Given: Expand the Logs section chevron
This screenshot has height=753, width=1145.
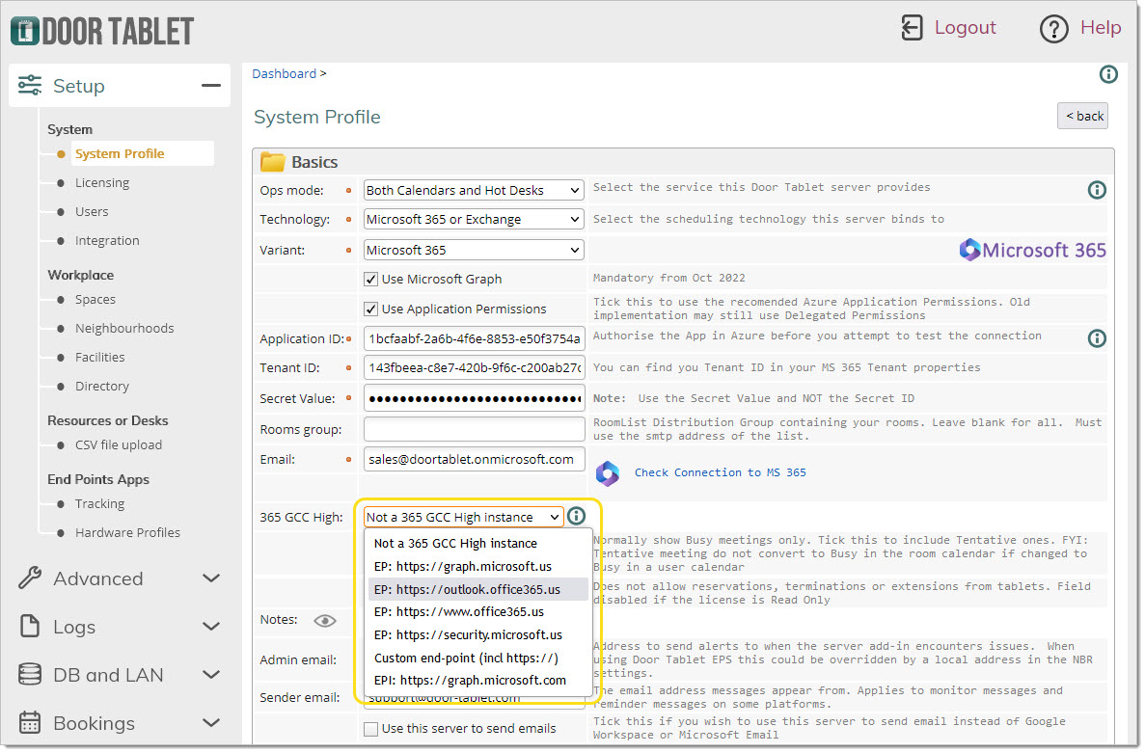Looking at the screenshot, I should [x=211, y=626].
